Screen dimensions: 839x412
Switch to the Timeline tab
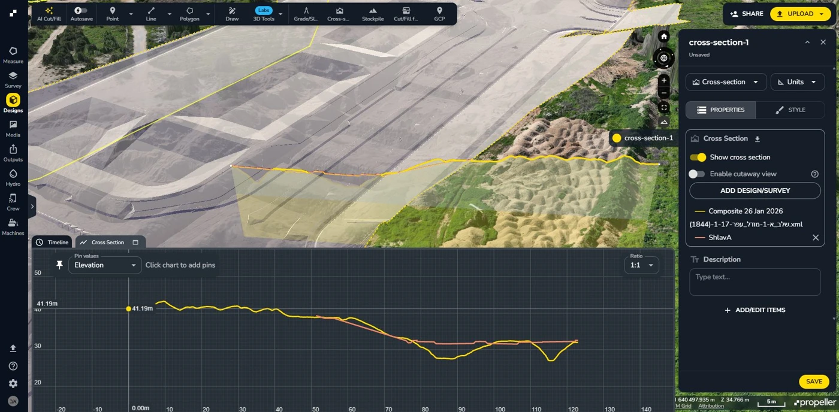[52, 243]
